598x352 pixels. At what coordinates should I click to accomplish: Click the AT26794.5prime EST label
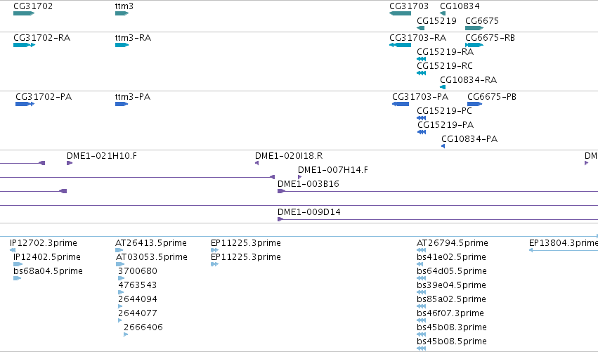[x=453, y=243]
